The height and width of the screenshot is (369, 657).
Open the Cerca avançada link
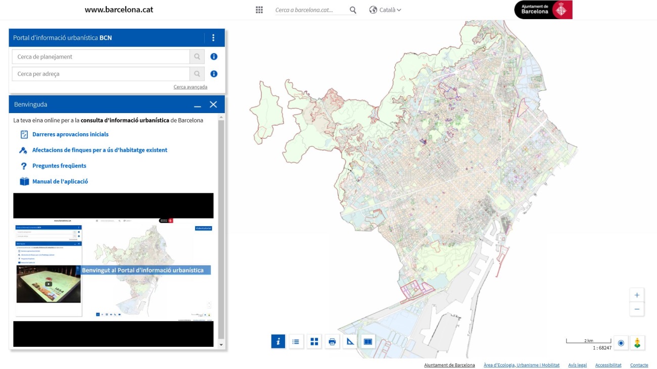click(x=190, y=87)
